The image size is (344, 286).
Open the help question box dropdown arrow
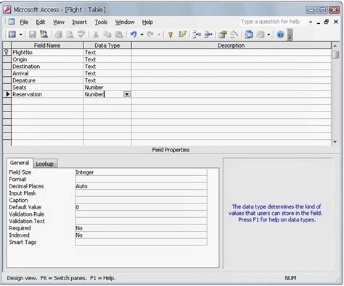tap(311, 22)
